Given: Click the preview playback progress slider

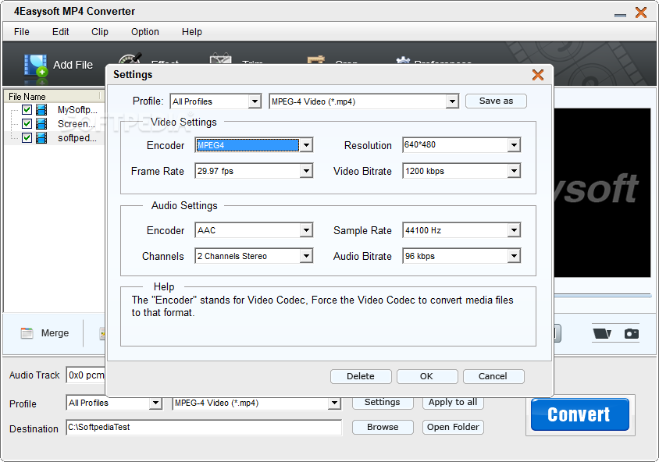Looking at the screenshot, I should pos(603,296).
